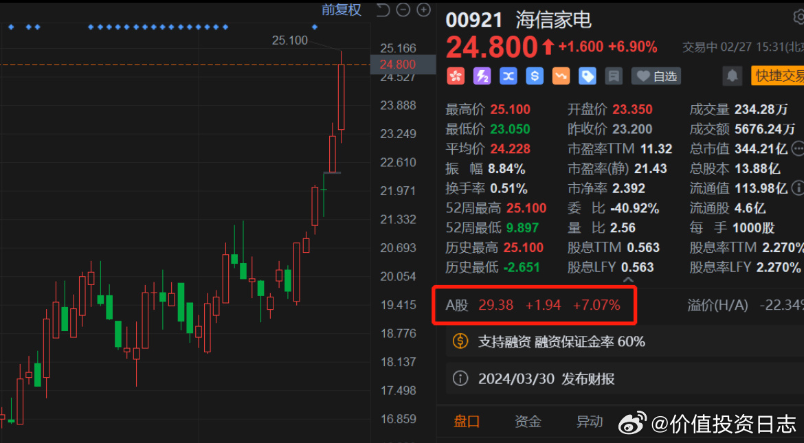Screen dimensions: 804x443
Task: Click the 总股本 13.88亿 value
Action: tap(757, 169)
